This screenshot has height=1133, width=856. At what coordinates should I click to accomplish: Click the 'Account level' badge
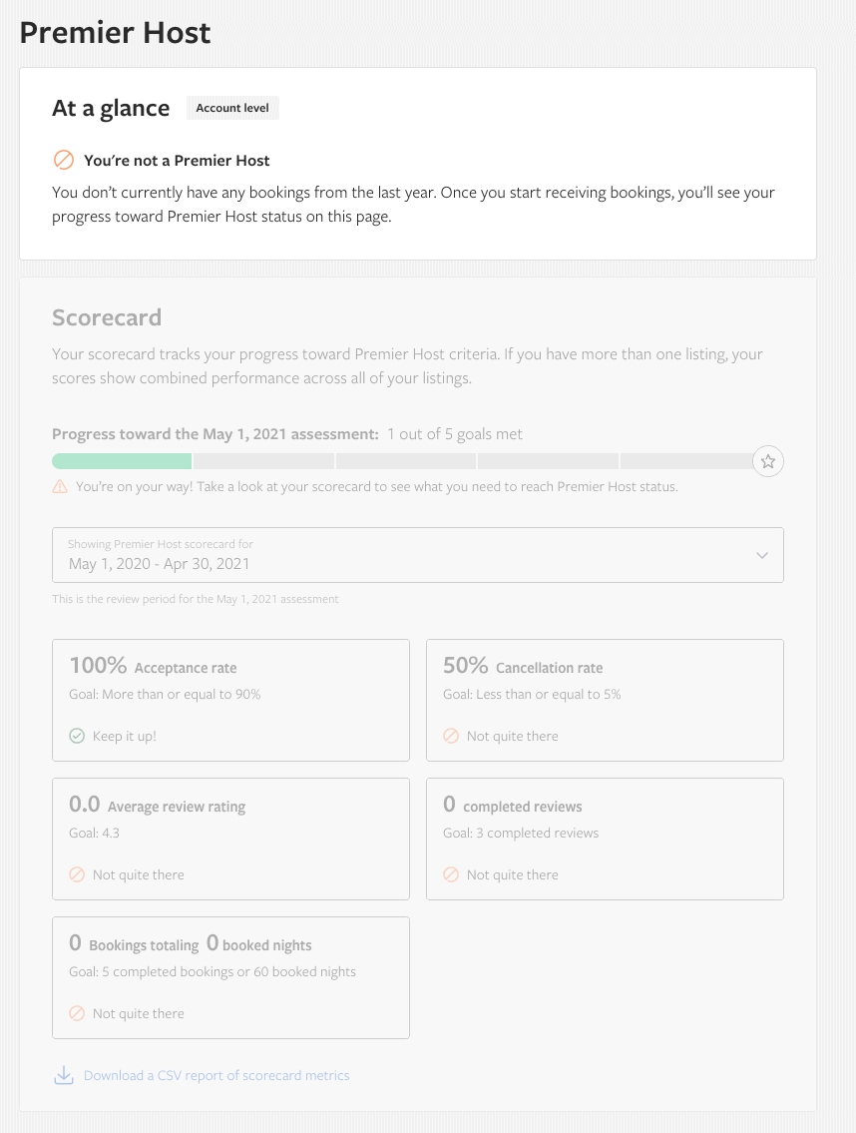(232, 108)
